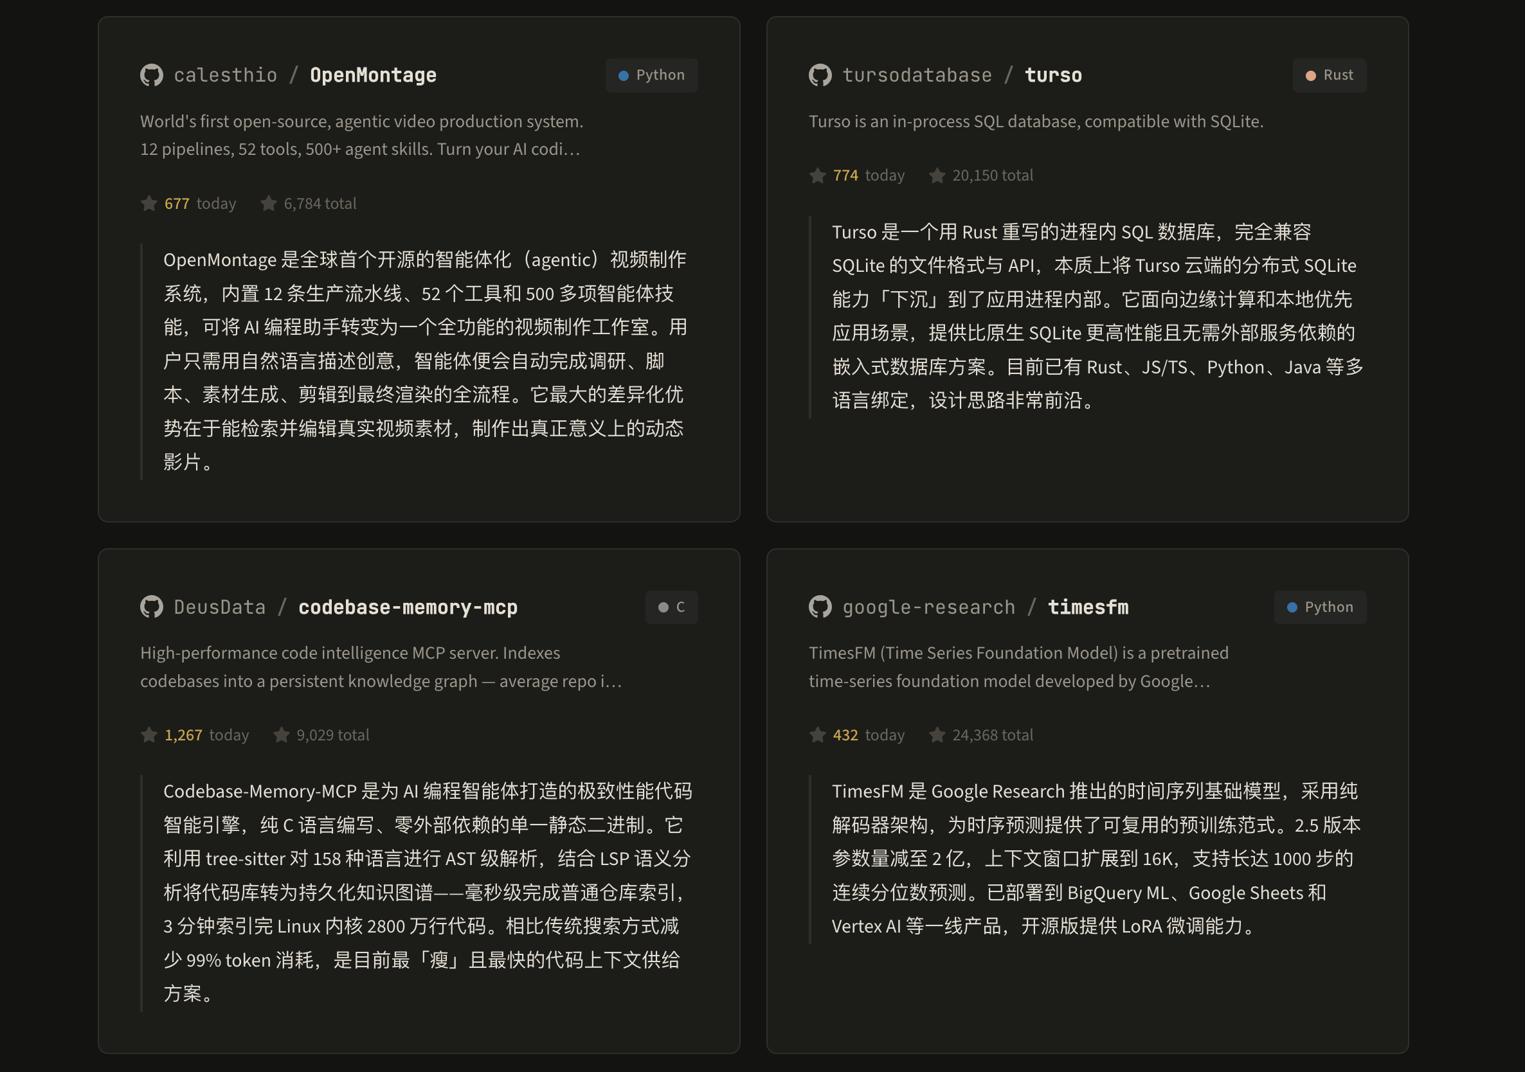Go to the DeusData owner link
Viewport: 1525px width, 1072px height.
coord(219,607)
